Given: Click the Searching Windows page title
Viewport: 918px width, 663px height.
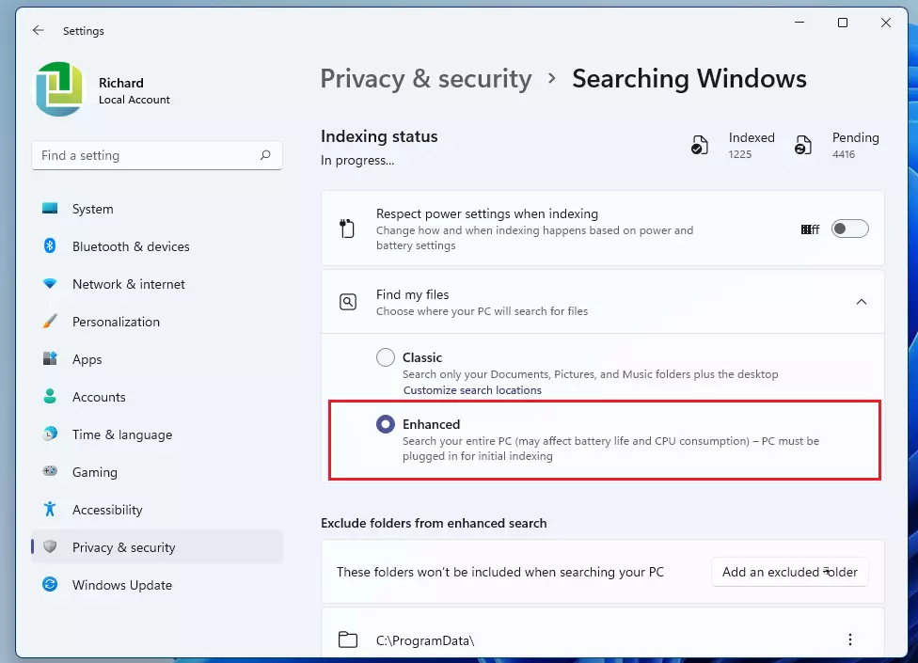Looking at the screenshot, I should tap(689, 78).
